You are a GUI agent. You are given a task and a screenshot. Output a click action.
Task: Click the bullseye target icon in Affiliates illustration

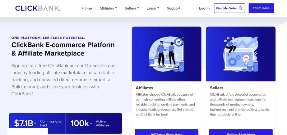178,41
